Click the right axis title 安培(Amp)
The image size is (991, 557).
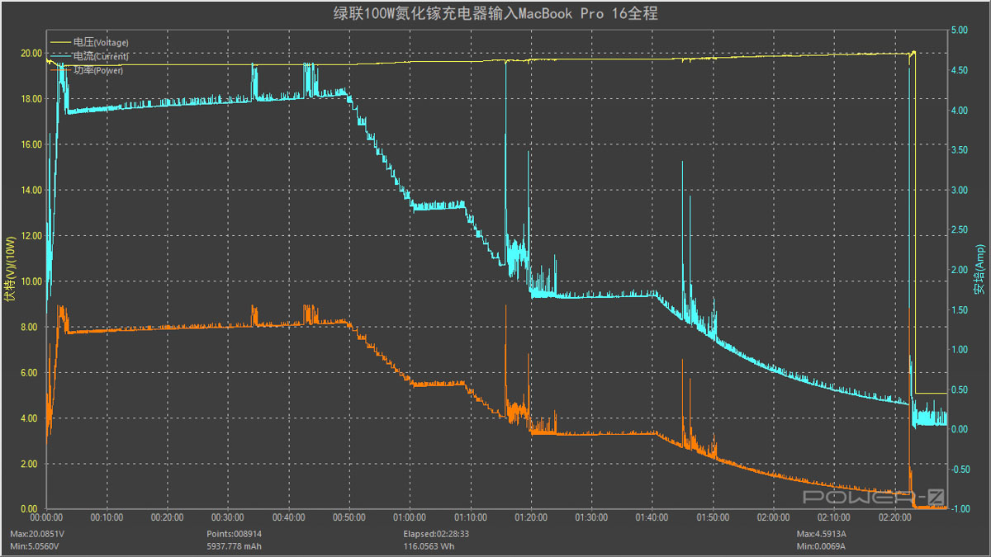click(979, 270)
